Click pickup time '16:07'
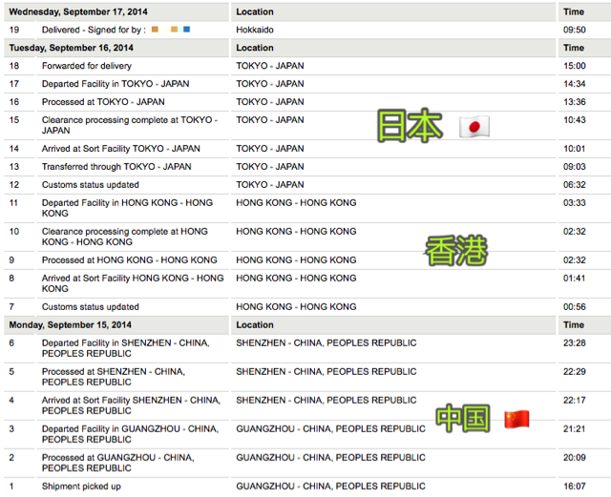Image resolution: width=611 pixels, height=497 pixels. point(575,487)
